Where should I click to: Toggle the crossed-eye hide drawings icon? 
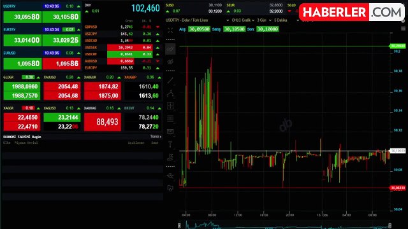click(x=170, y=62)
